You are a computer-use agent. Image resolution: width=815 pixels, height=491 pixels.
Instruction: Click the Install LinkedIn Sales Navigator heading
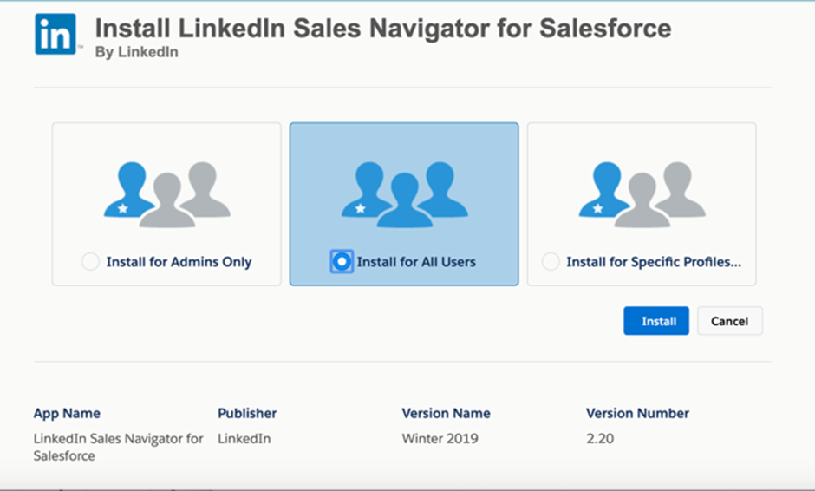[383, 28]
